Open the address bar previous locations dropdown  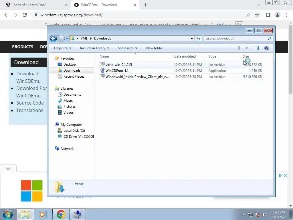pyautogui.click(x=192, y=39)
